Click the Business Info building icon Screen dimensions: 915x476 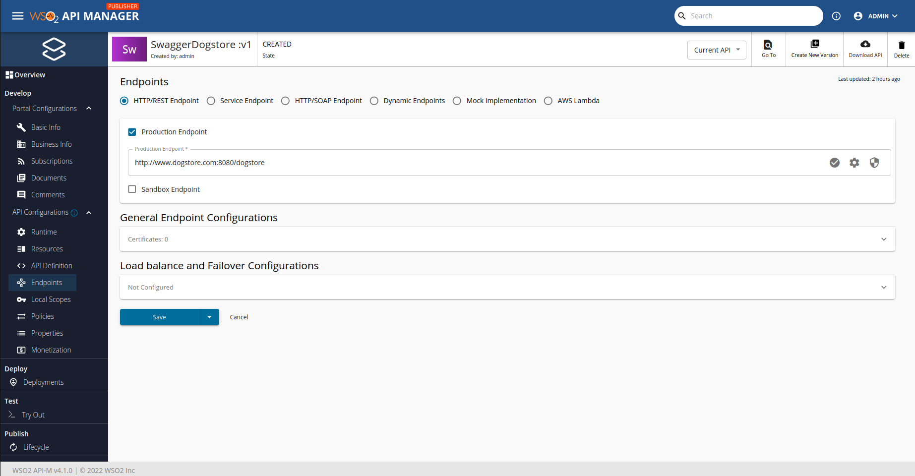21,144
